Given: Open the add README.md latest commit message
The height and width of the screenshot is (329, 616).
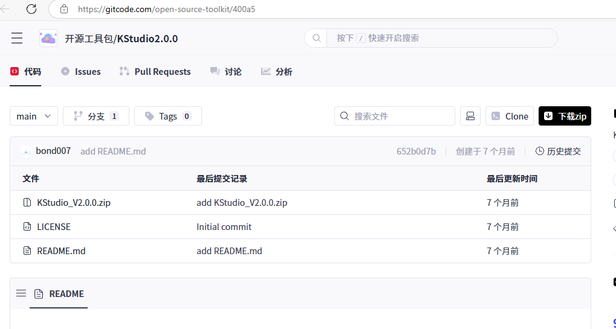Looking at the screenshot, I should click(113, 152).
